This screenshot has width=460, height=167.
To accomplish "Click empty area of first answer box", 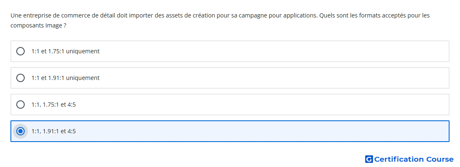I will (273, 51).
